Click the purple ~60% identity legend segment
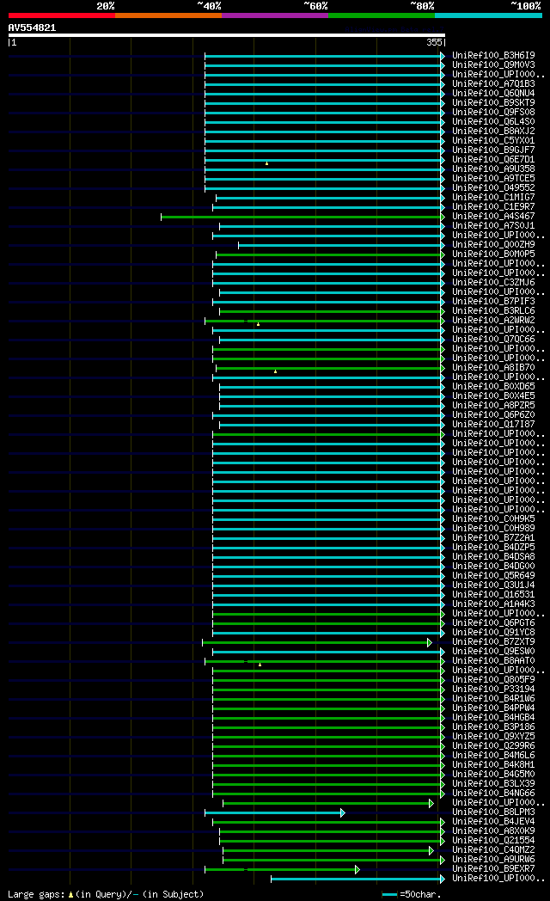The width and height of the screenshot is (550, 901). click(274, 15)
